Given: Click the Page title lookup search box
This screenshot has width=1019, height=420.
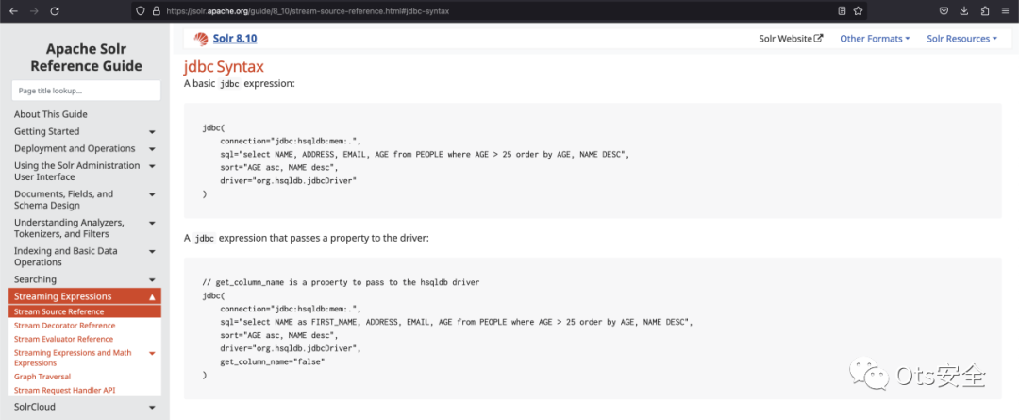Looking at the screenshot, I should click(86, 91).
